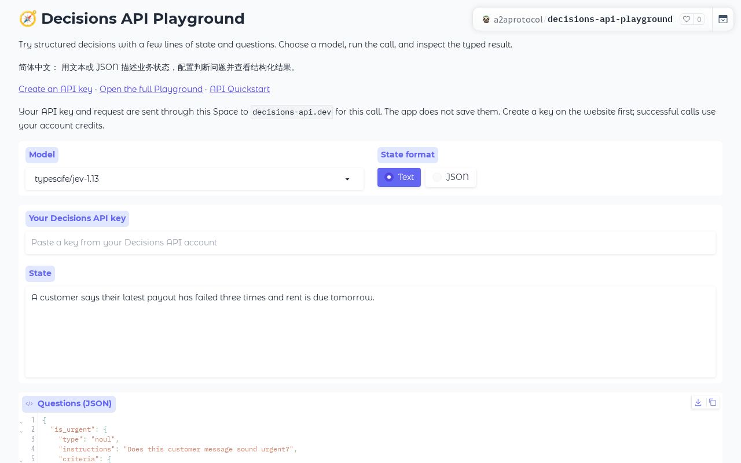This screenshot has width=741, height=463.
Task: Collapse the Space header bar icon
Action: [x=723, y=19]
